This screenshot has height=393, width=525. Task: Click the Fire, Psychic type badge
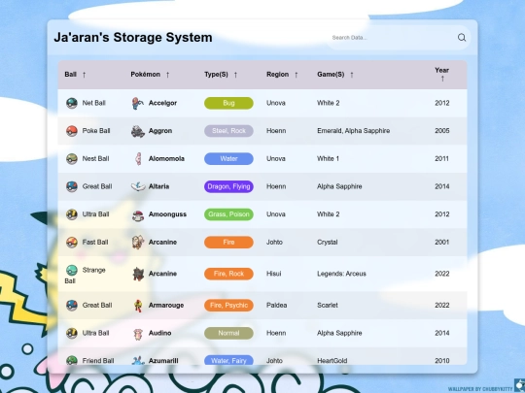tap(228, 305)
